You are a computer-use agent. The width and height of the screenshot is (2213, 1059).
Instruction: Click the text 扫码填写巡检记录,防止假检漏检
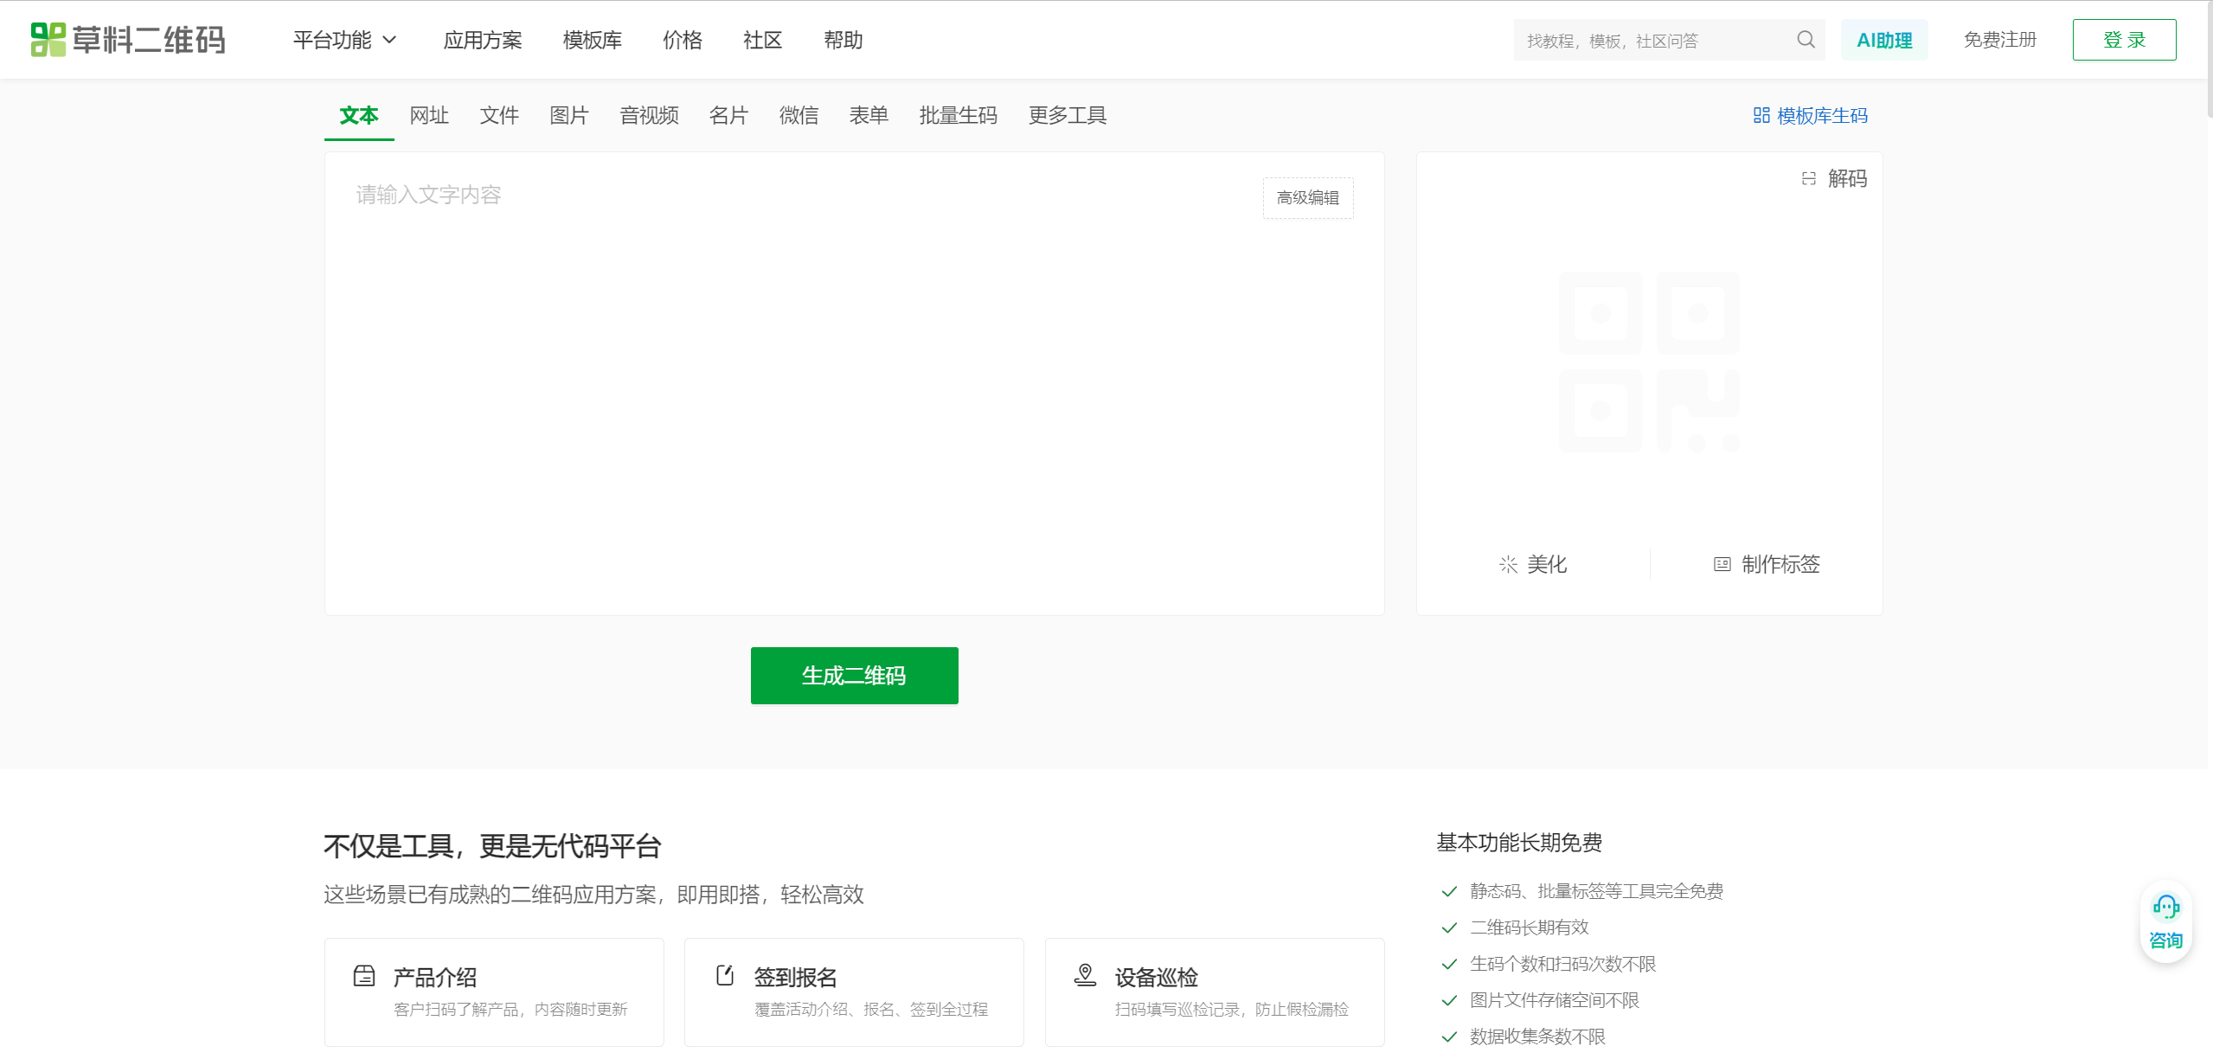coord(1232,1009)
